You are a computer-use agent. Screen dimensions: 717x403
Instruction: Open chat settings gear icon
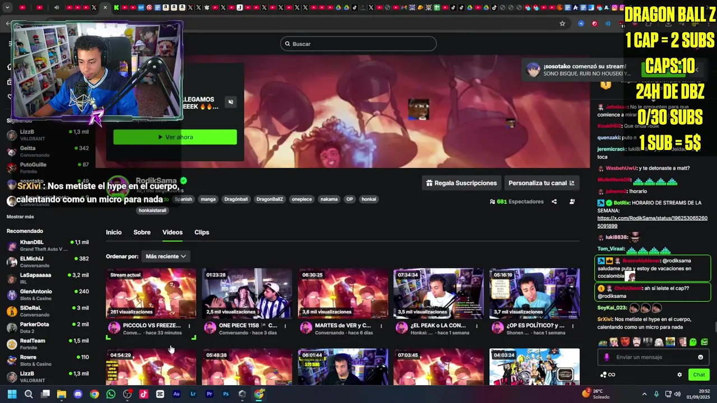click(679, 375)
